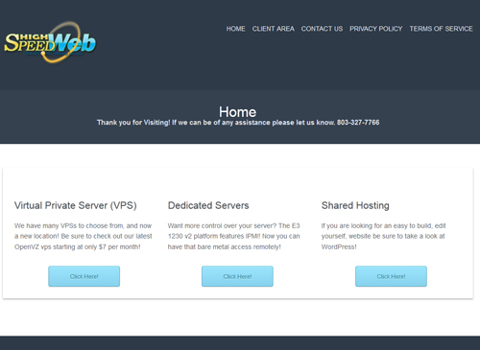Click the Virtual Private Server (VPS) heading

pos(76,205)
